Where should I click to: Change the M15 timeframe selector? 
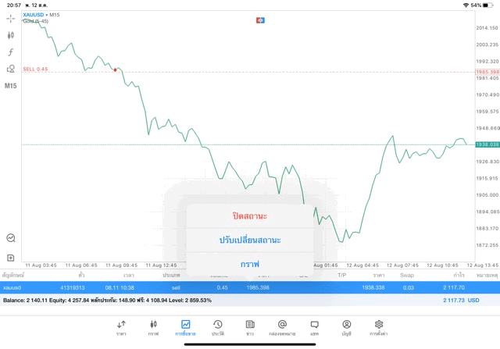pyautogui.click(x=11, y=86)
